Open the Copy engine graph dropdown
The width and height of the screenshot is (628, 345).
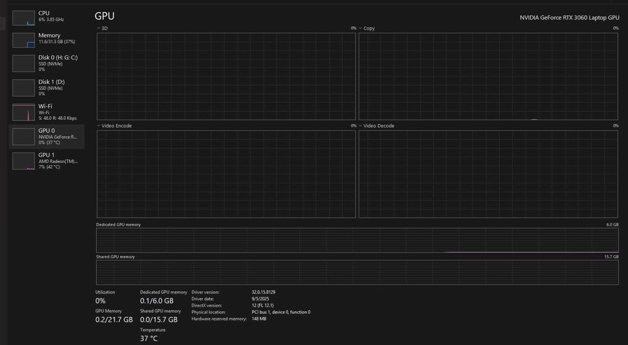click(x=360, y=28)
